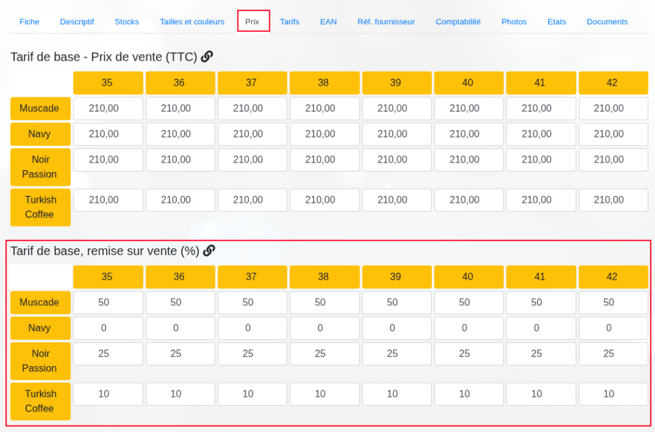
Task: Click Muscade size 35 sale price field
Action: pos(108,109)
